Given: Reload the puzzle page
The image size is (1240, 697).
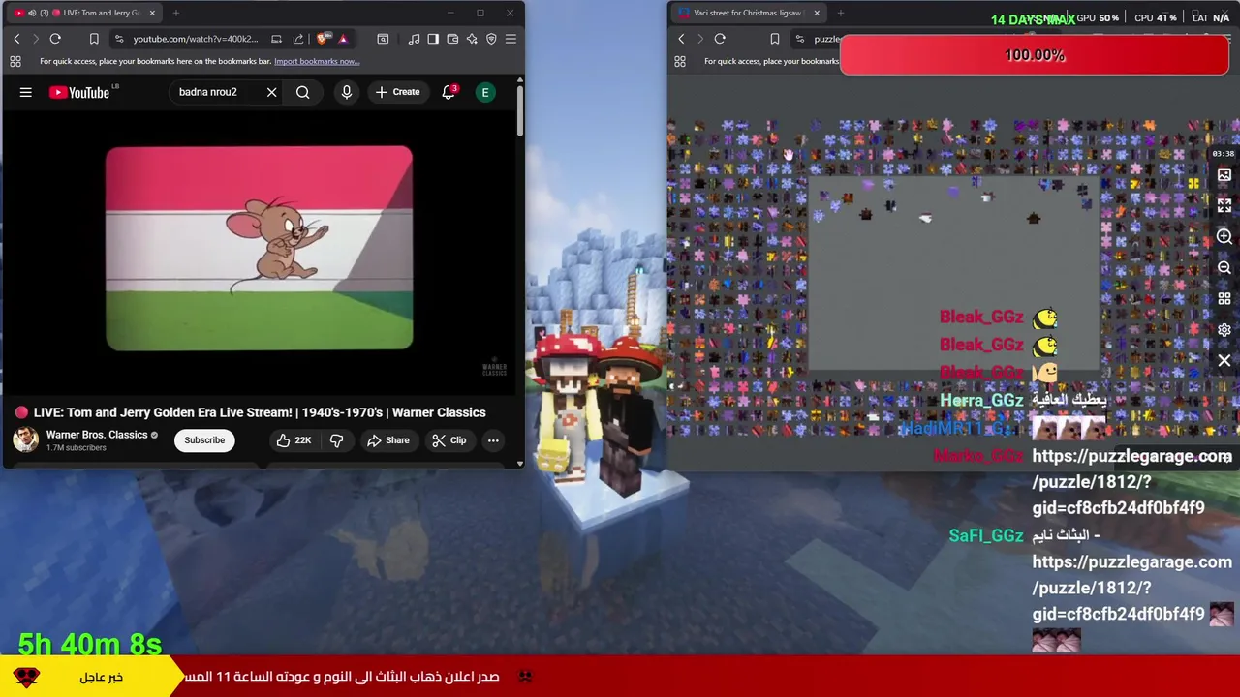Looking at the screenshot, I should tap(720, 39).
